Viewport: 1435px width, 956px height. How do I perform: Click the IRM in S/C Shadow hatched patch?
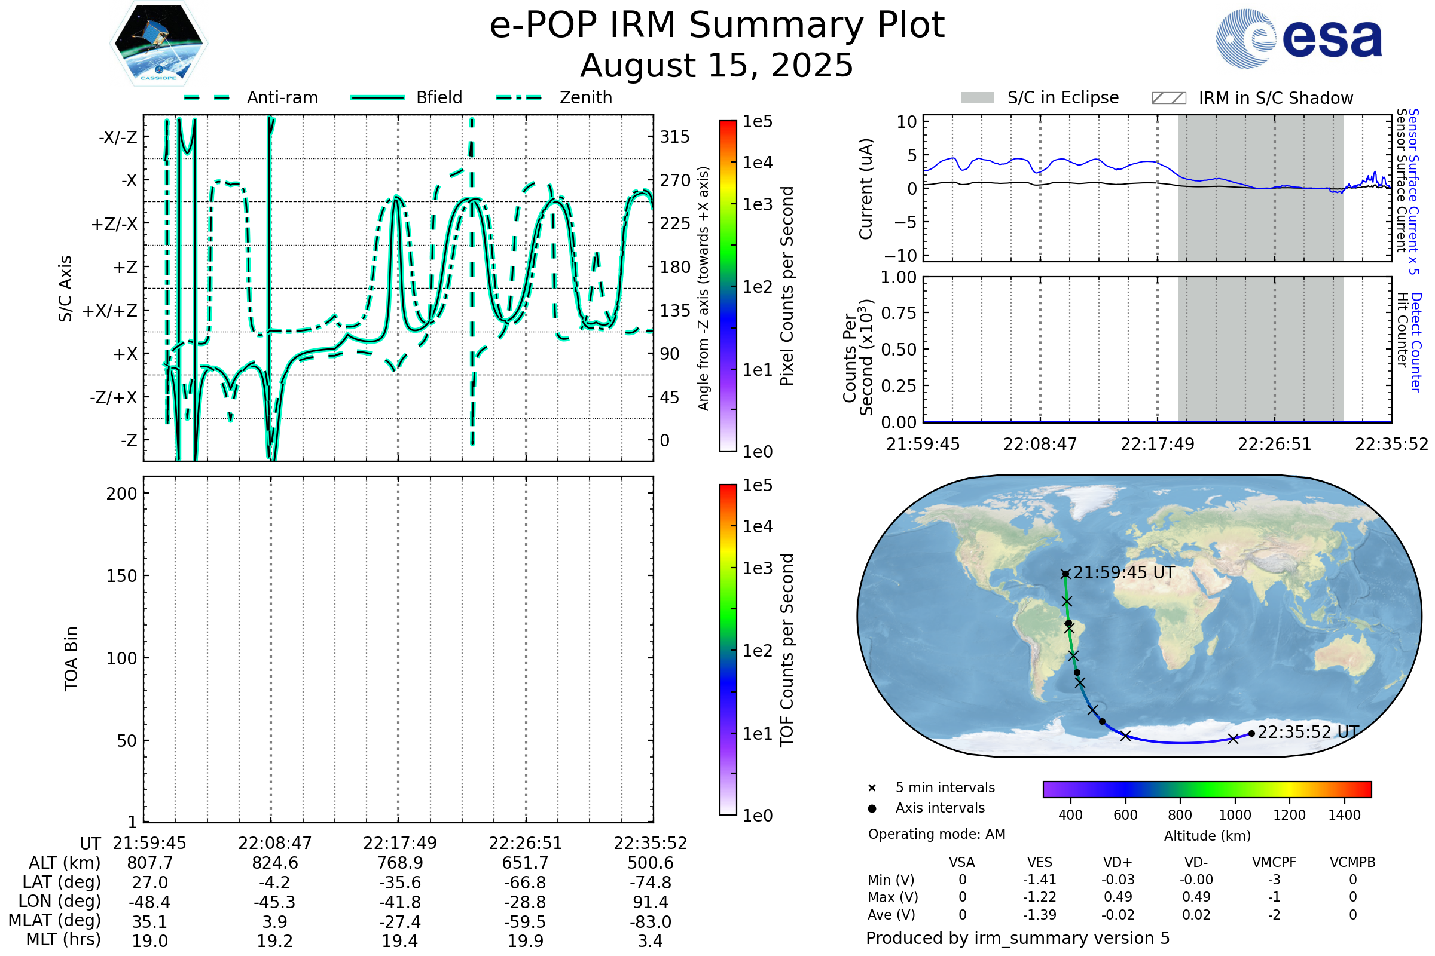pyautogui.click(x=1168, y=98)
